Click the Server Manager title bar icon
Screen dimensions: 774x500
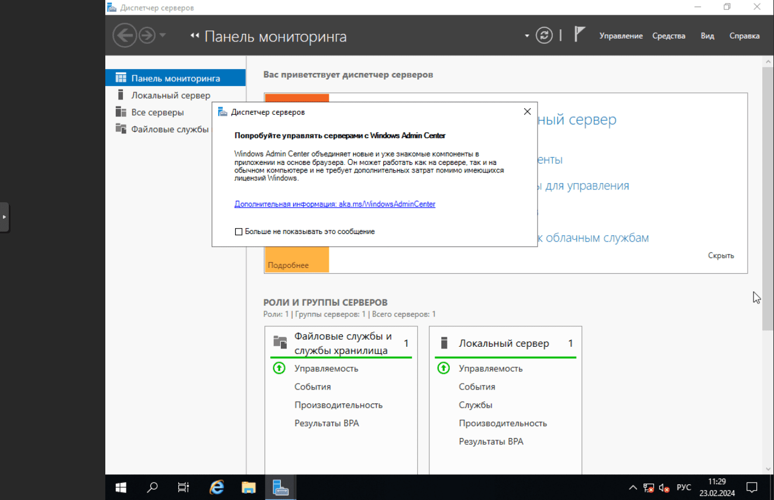coord(112,8)
